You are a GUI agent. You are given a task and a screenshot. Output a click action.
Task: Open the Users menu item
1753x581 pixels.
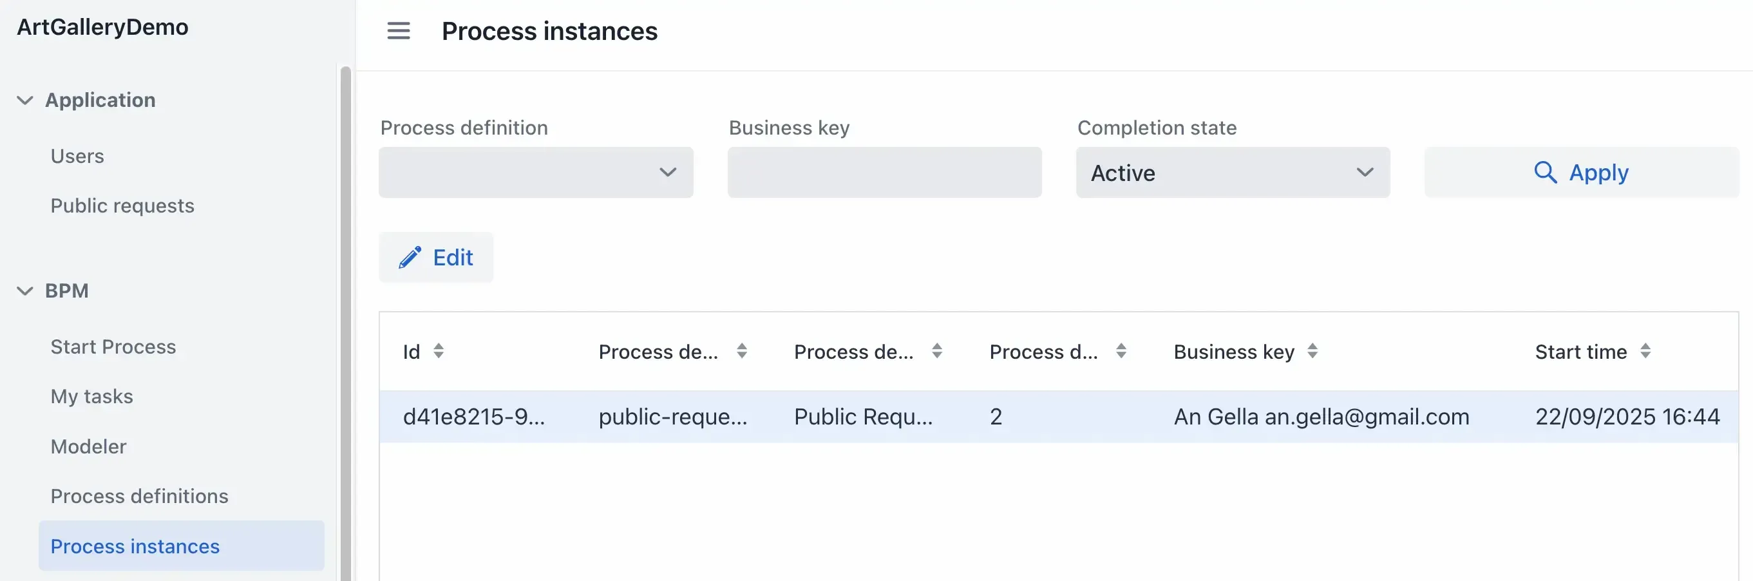pos(77,156)
